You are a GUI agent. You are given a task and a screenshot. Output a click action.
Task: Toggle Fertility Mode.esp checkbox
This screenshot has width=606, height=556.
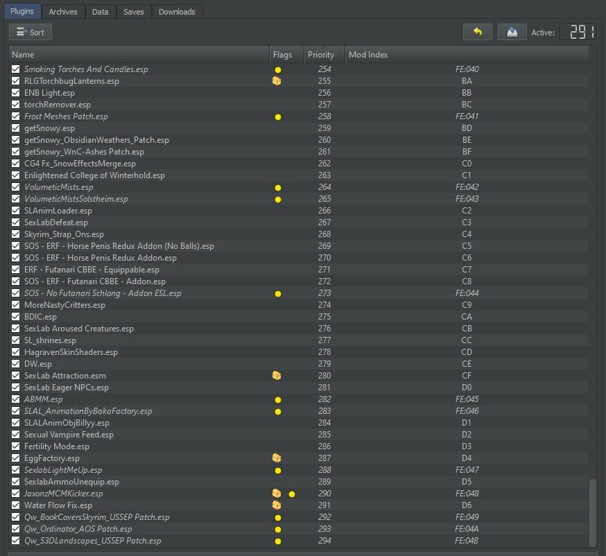15,446
